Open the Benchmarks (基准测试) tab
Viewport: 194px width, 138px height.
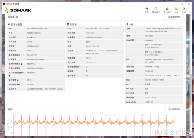[x=156, y=10]
